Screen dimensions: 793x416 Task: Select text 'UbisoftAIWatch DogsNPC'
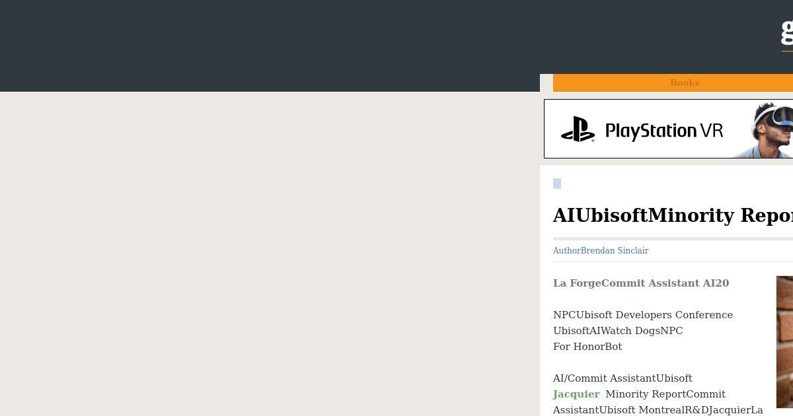(618, 331)
